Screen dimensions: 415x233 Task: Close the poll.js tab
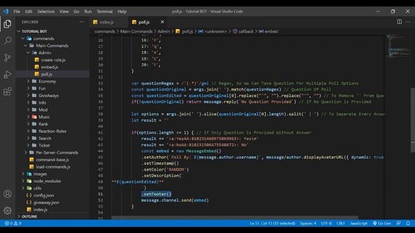pos(162,22)
